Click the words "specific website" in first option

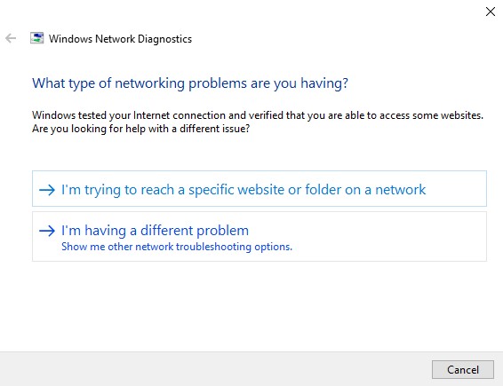tap(236, 190)
